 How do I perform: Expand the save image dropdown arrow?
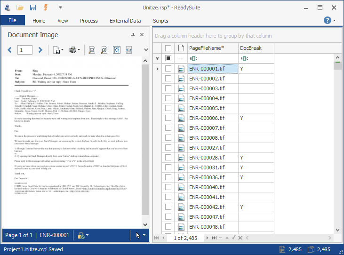click(x=62, y=50)
